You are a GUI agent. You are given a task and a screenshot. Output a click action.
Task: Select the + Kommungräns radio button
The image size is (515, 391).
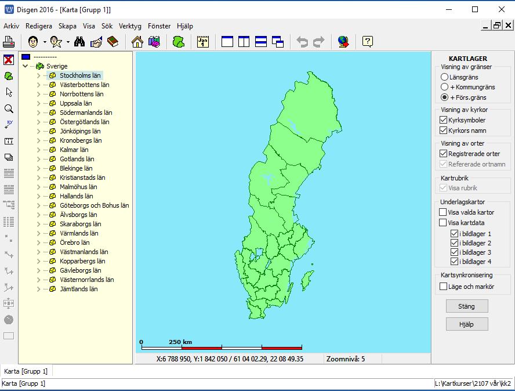(x=444, y=87)
